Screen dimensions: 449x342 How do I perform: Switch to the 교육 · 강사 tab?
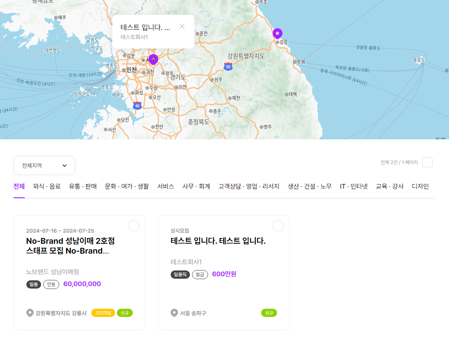390,186
